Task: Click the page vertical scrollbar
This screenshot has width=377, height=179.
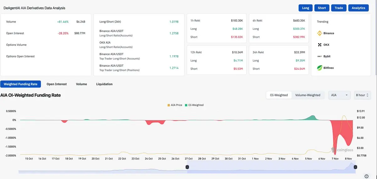Action: [x=375, y=38]
